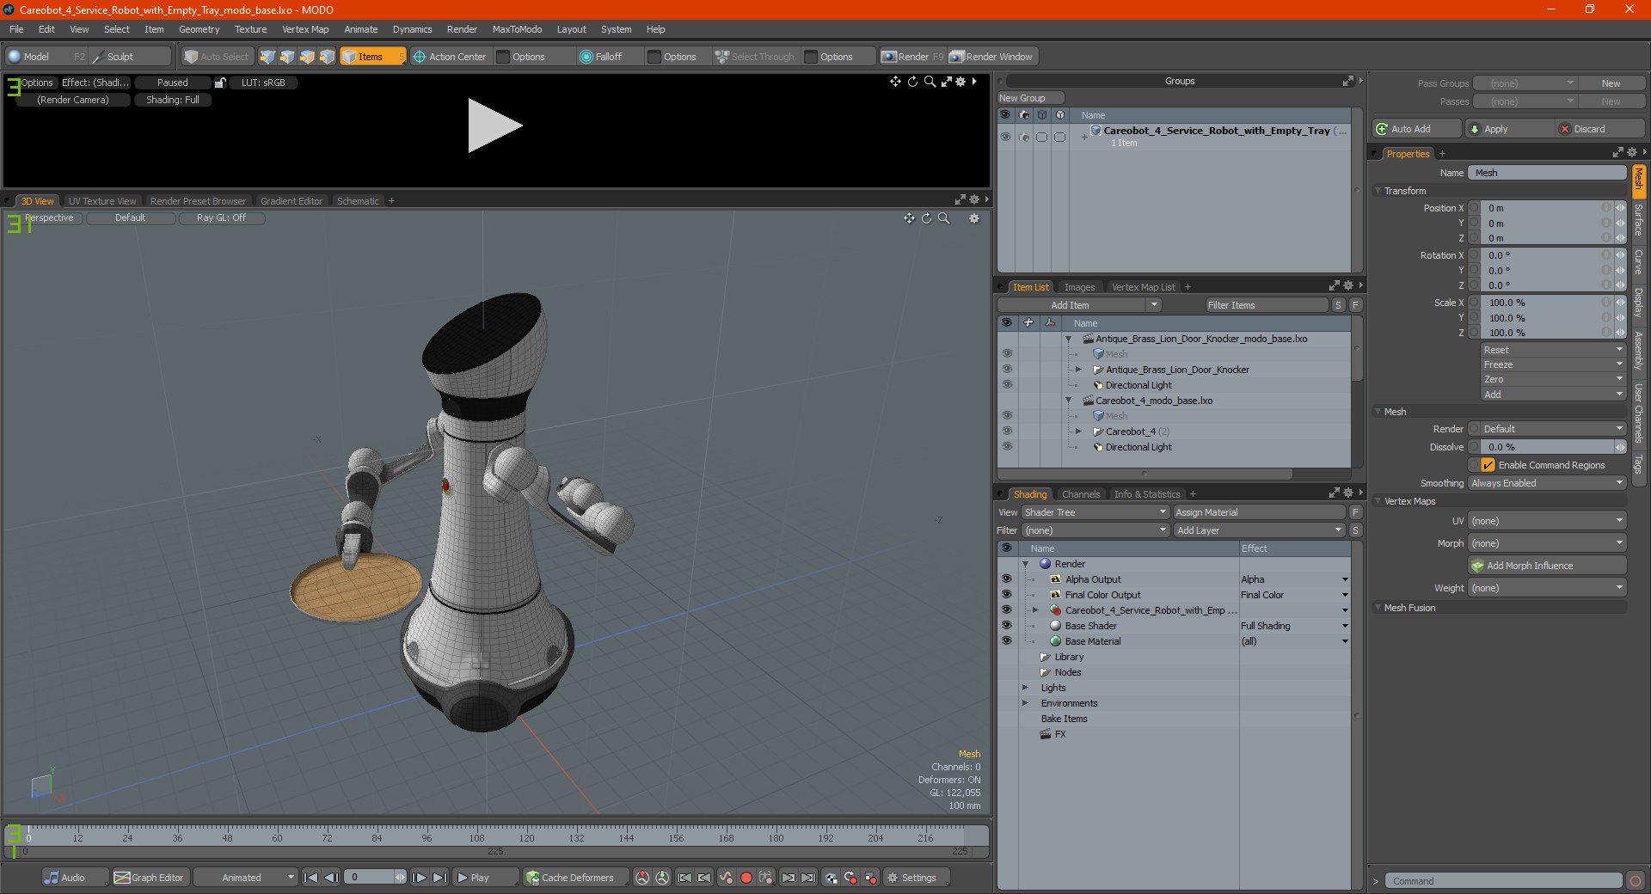The height and width of the screenshot is (894, 1651).
Task: Click the red record keyframe button
Action: 746,878
